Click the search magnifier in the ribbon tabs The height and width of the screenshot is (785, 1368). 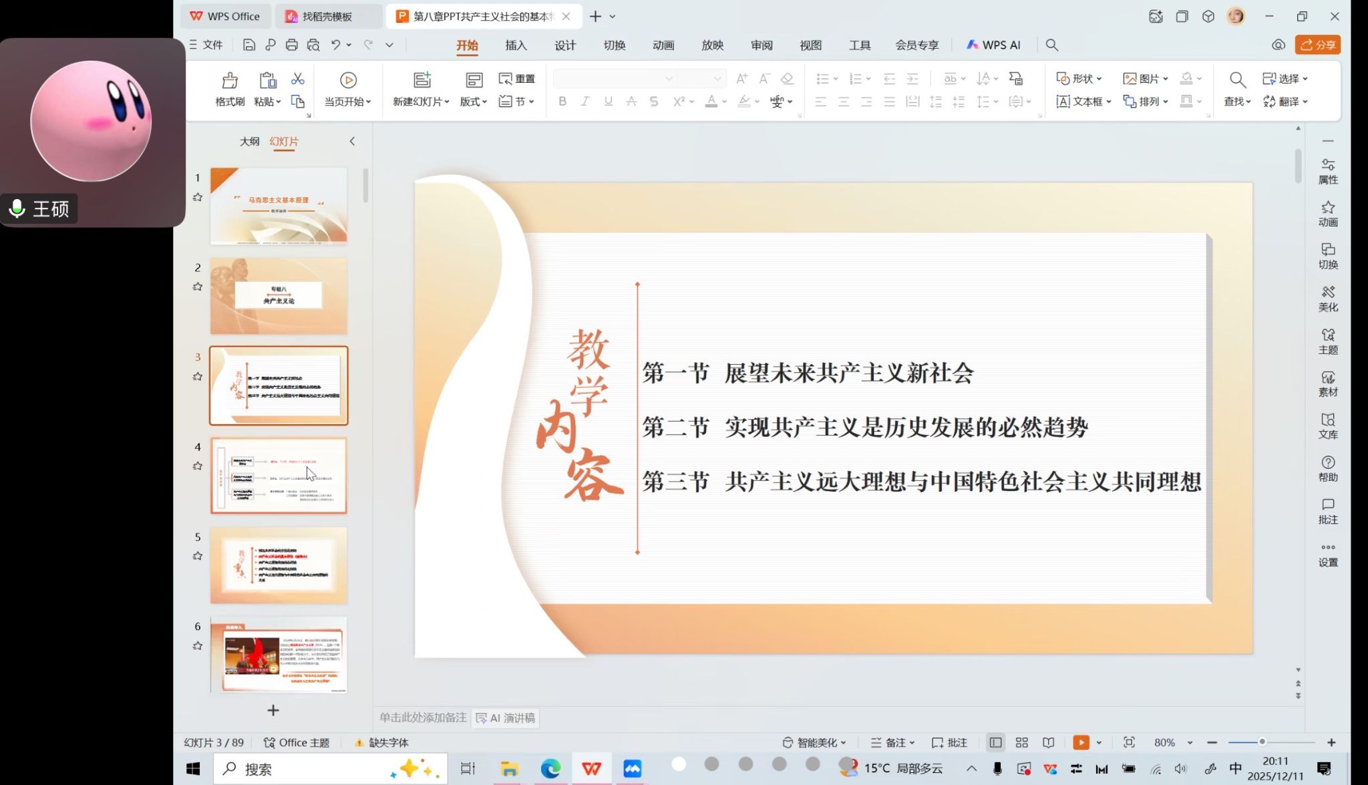pyautogui.click(x=1051, y=45)
